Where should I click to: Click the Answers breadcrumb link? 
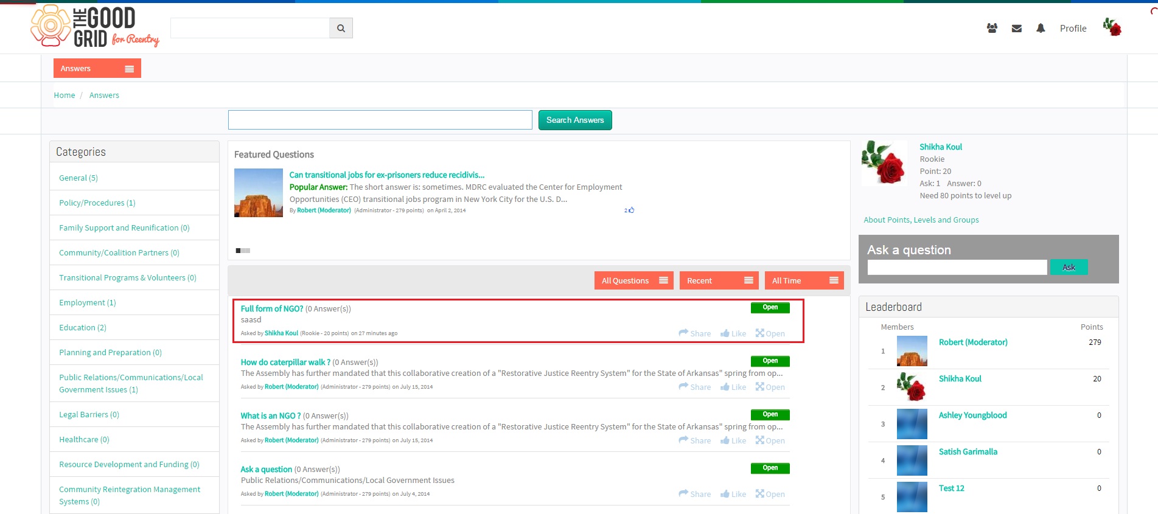pyautogui.click(x=104, y=96)
